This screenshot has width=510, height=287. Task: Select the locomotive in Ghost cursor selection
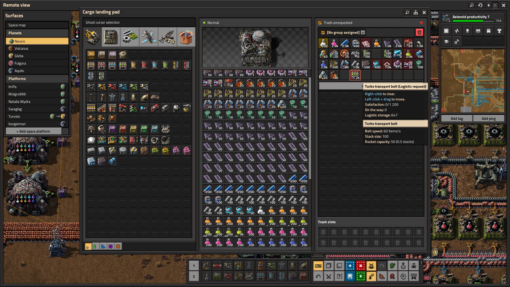pos(155,108)
